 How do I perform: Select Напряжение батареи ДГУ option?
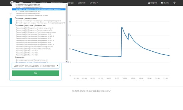[39, 7]
